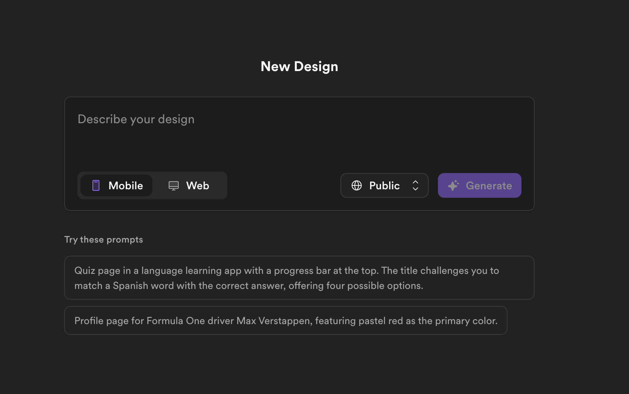Click the quiz prompt's second line about Spanish word
The height and width of the screenshot is (394, 629).
point(249,285)
